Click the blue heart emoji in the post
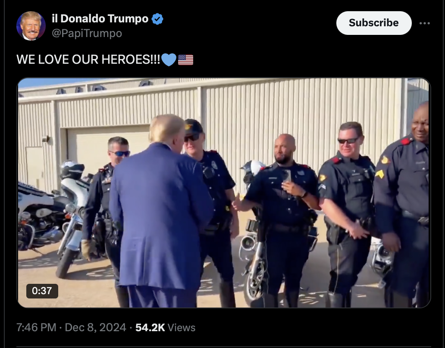 point(169,60)
